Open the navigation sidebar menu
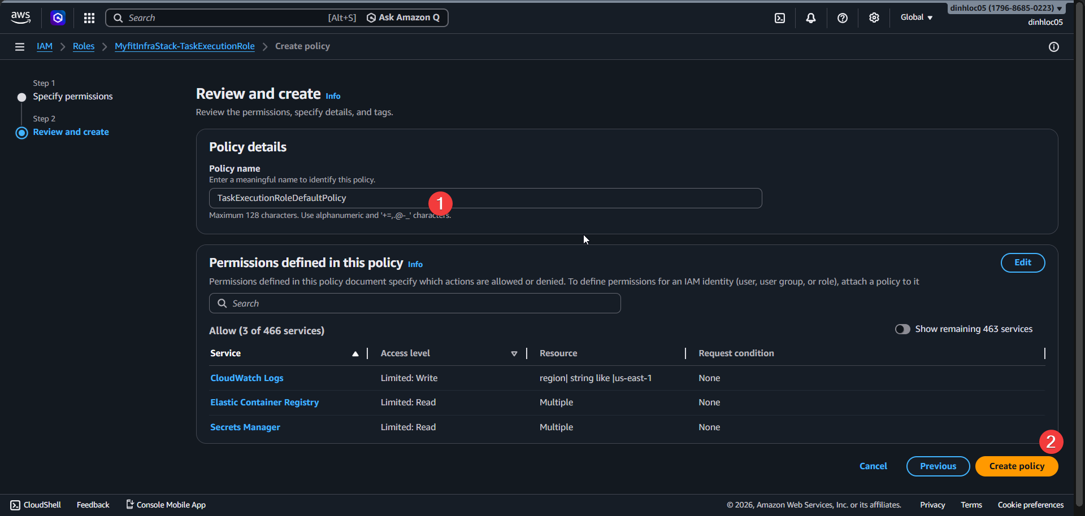 (20, 46)
